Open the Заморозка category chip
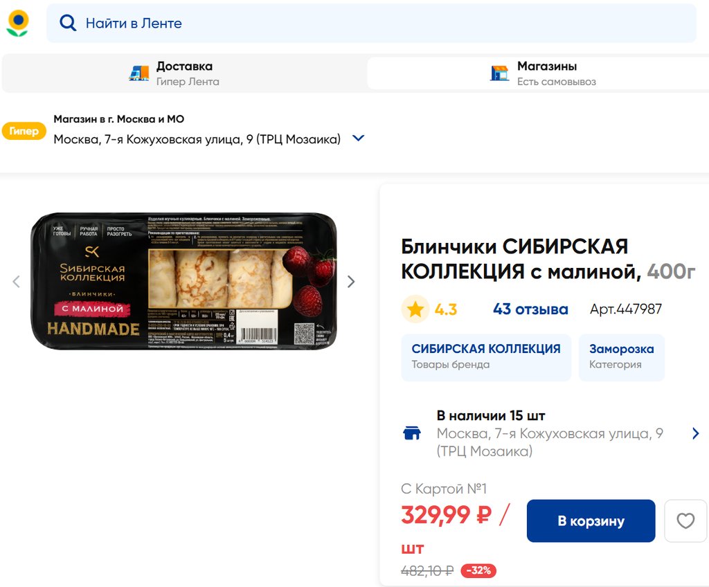The width and height of the screenshot is (709, 587). [622, 357]
